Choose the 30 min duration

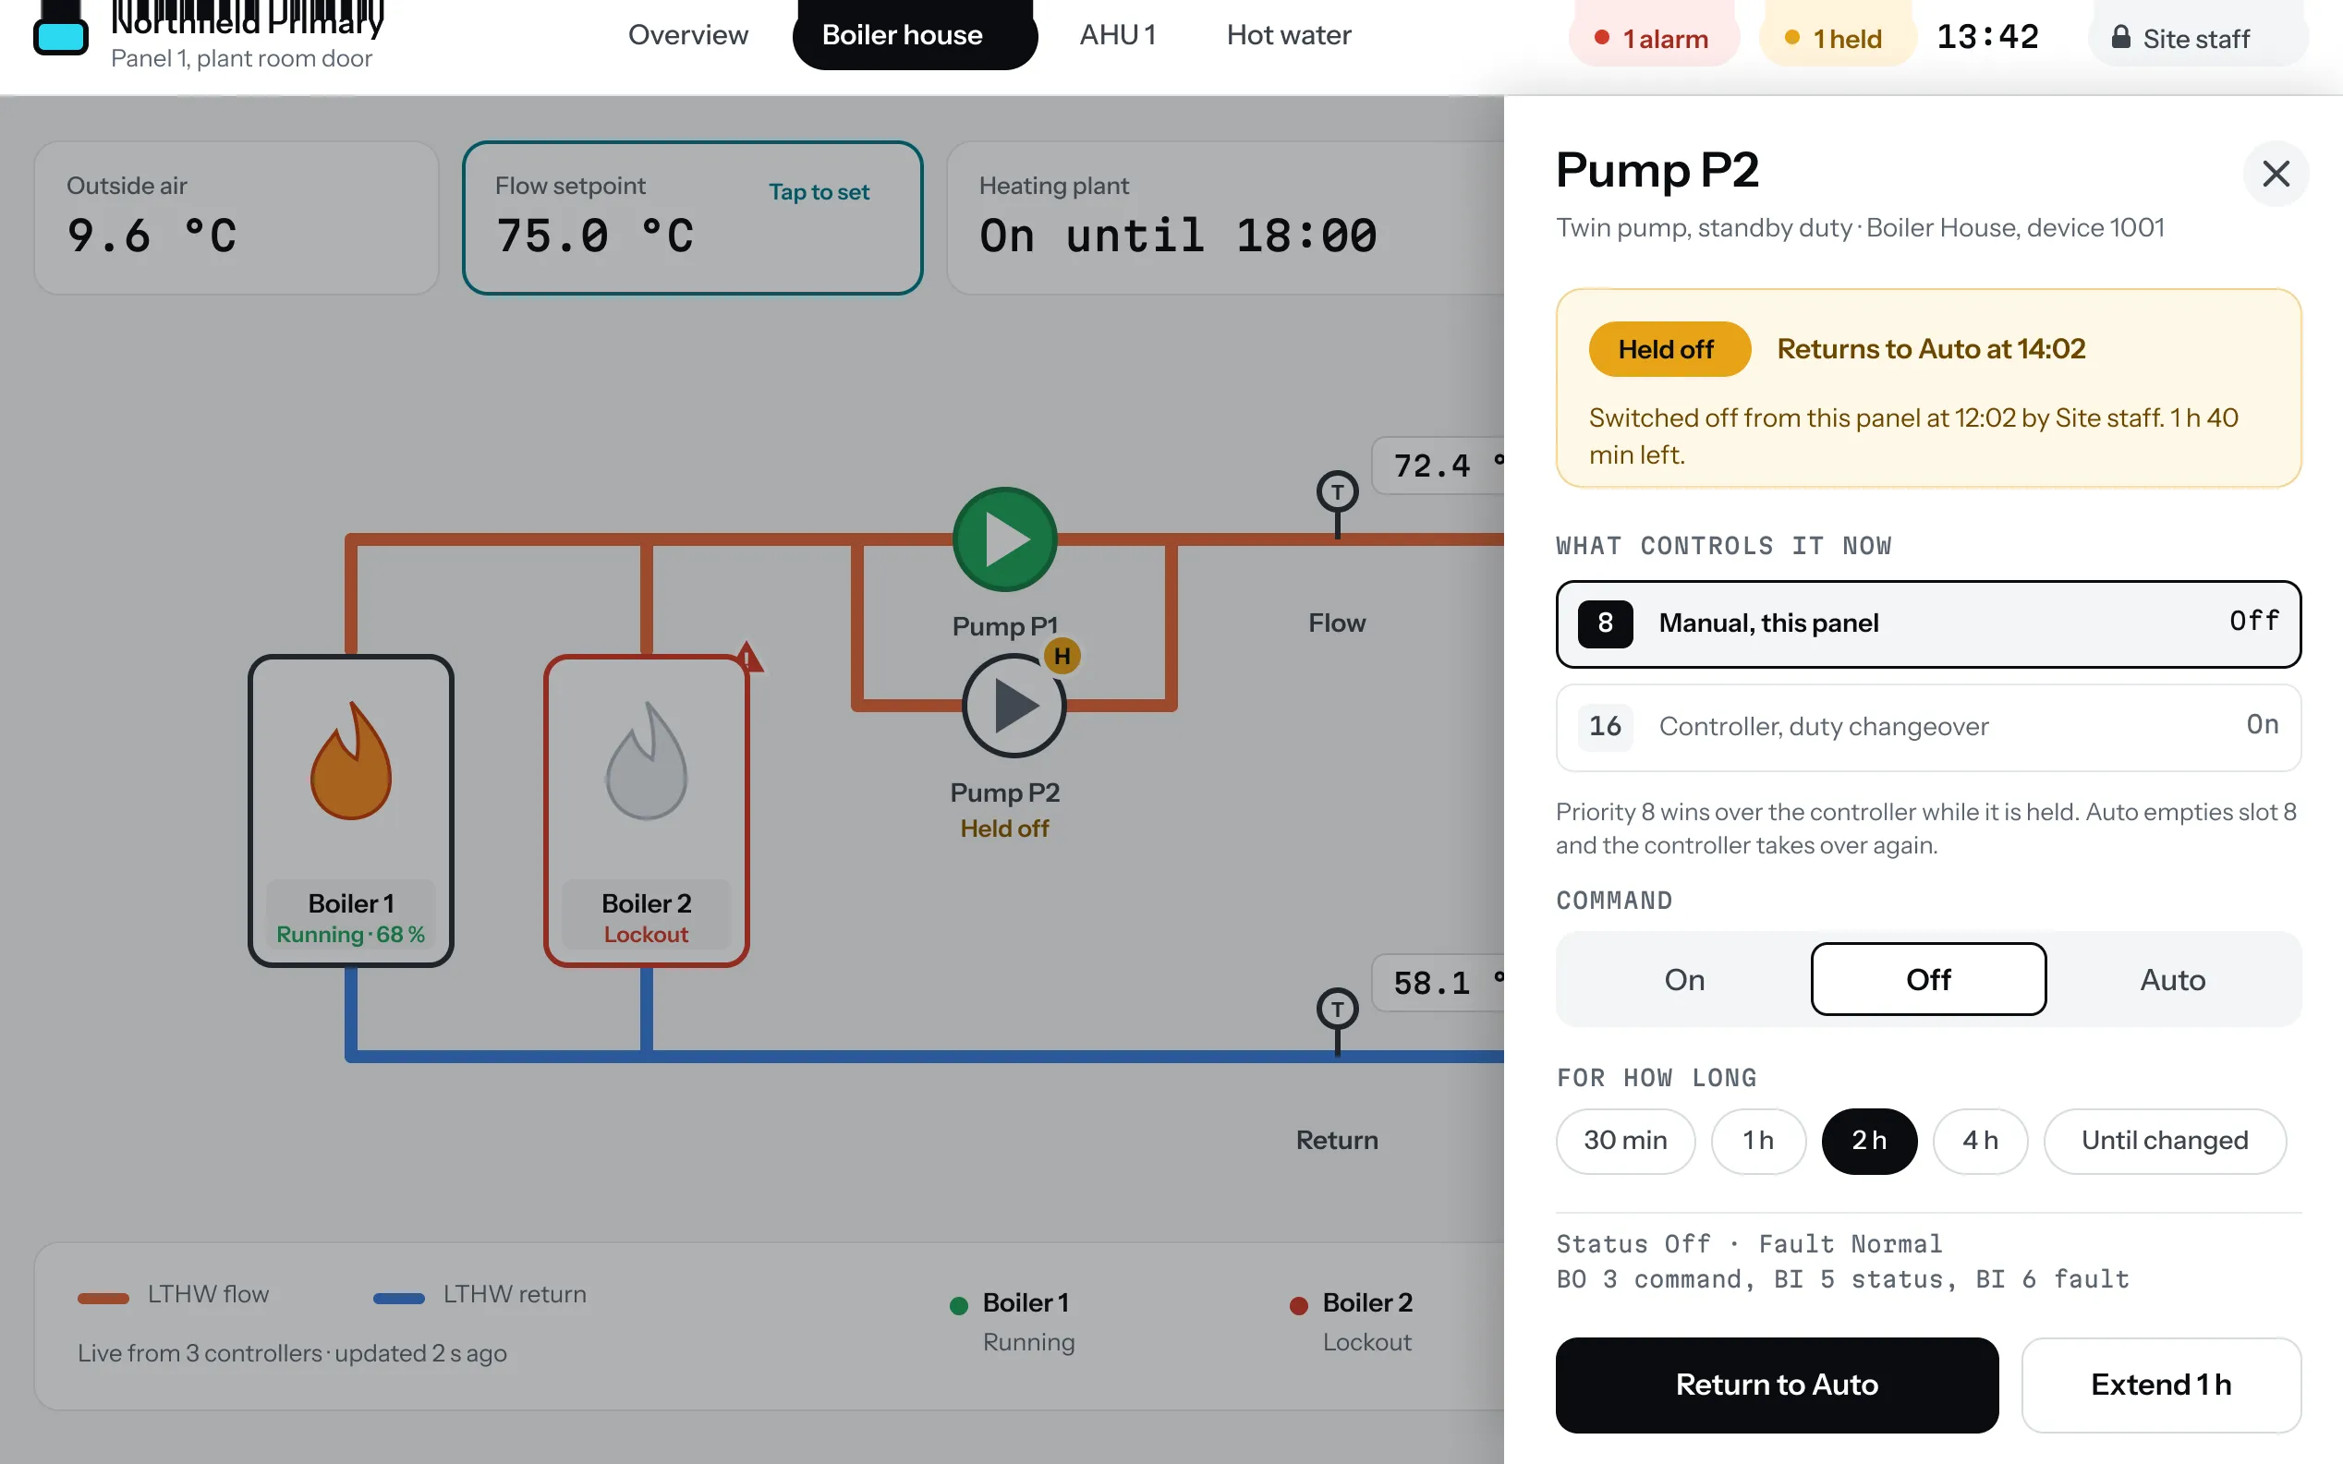click(x=1625, y=1141)
